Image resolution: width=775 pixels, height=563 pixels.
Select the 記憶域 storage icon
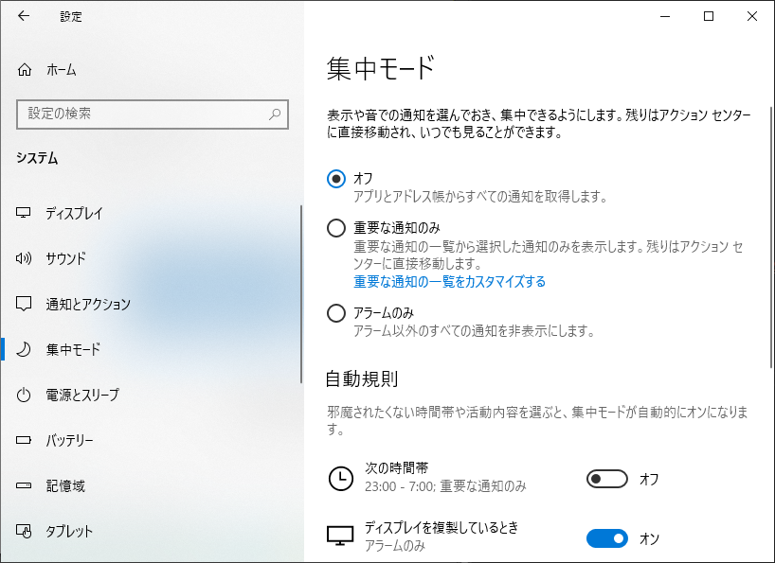pos(24,485)
